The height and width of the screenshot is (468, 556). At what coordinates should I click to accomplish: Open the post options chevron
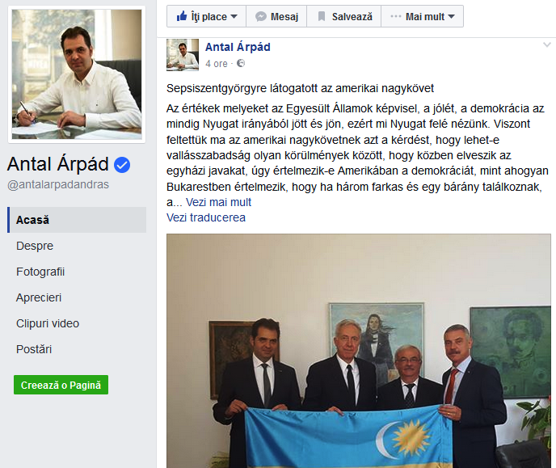coord(547,44)
